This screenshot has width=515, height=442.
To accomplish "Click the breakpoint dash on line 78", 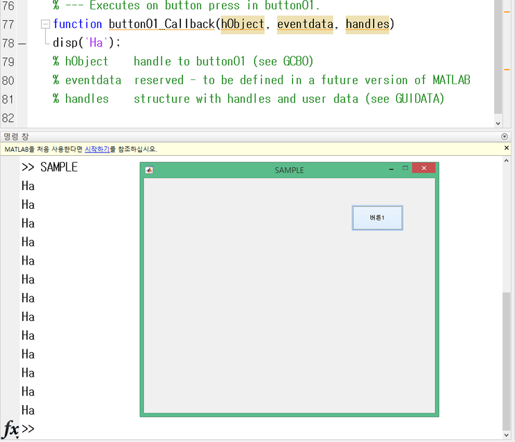I will point(22,43).
